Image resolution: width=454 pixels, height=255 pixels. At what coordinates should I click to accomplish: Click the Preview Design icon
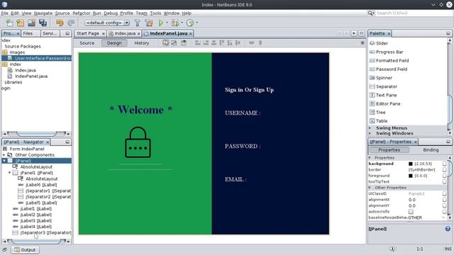tap(184, 42)
